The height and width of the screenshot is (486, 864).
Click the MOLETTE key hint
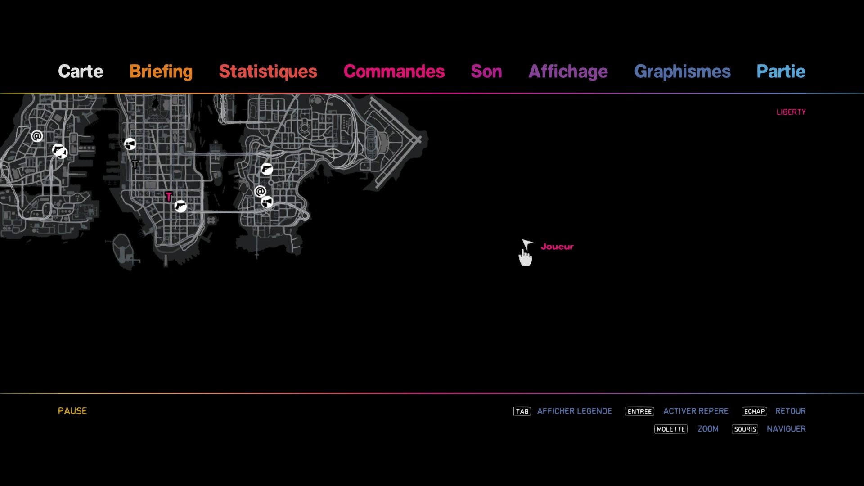670,429
